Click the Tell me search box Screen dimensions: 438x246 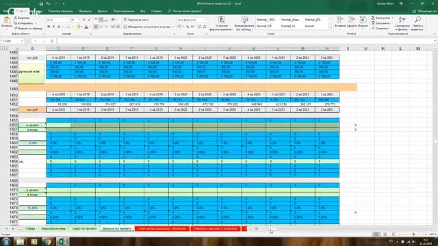[185, 11]
